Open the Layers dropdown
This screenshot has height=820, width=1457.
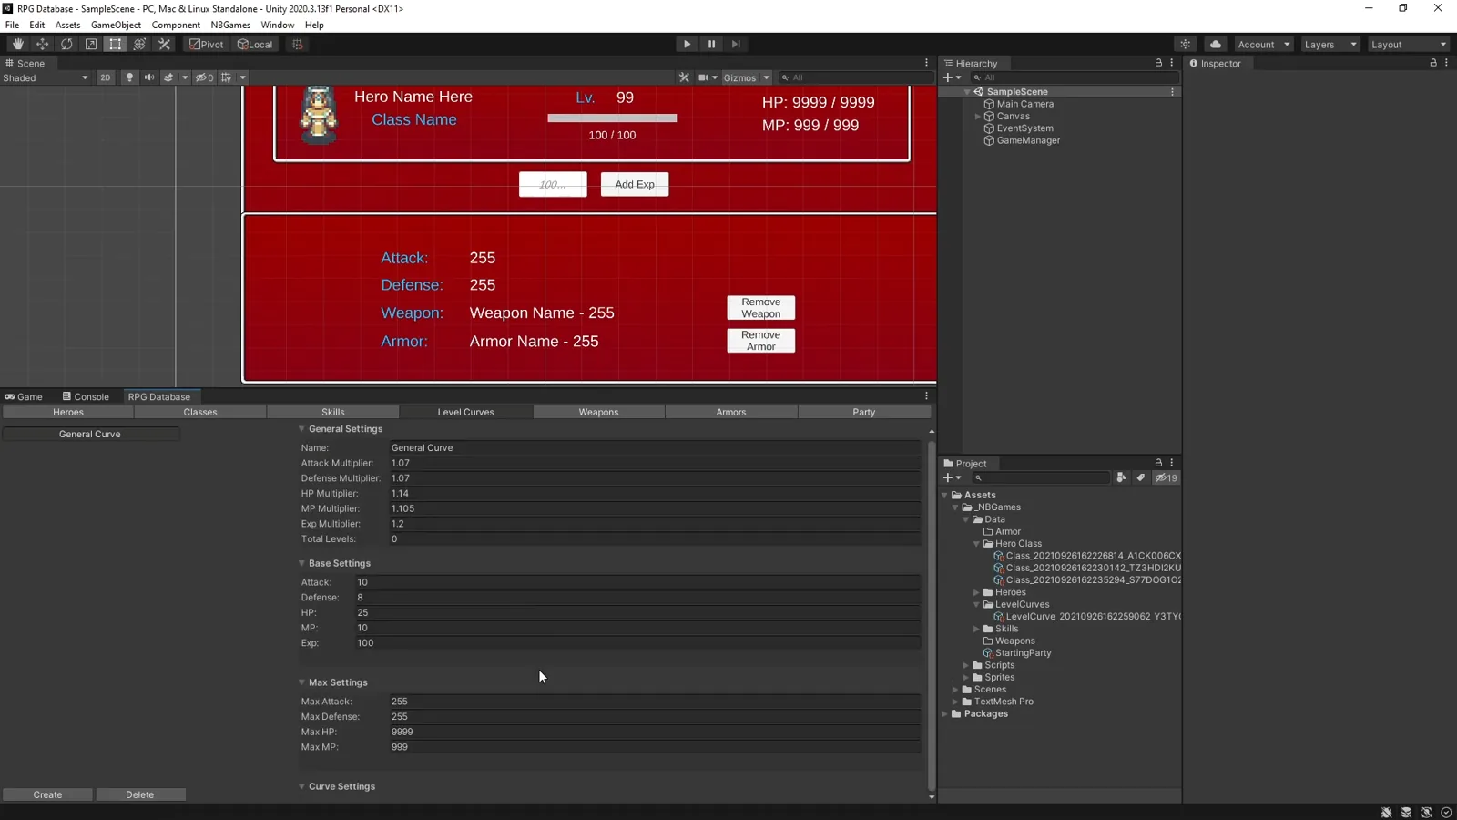(x=1330, y=44)
